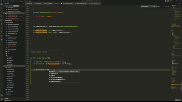Open the Source Control view
Viewport: 182px width, 102px height.
(x=1, y=12)
